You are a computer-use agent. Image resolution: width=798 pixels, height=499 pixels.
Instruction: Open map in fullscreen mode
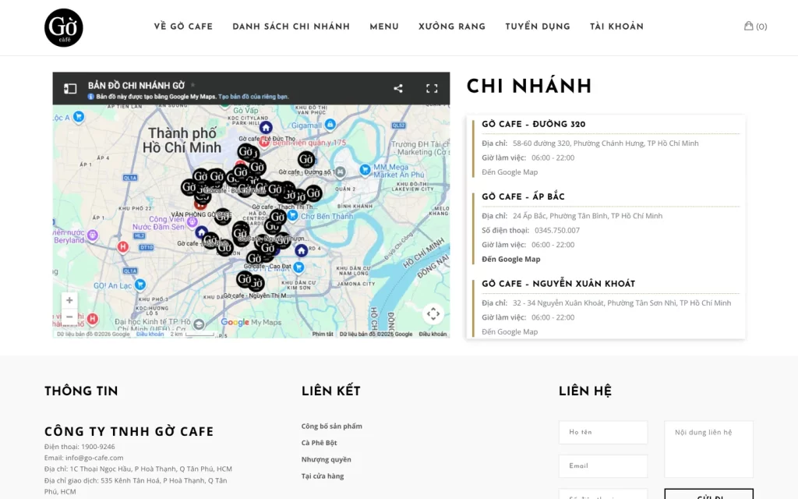432,89
